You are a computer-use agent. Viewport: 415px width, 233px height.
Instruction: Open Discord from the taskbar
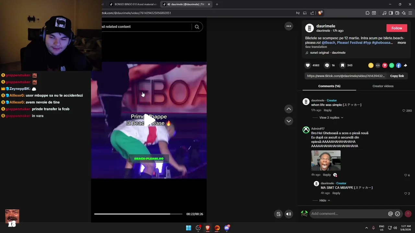(x=227, y=228)
